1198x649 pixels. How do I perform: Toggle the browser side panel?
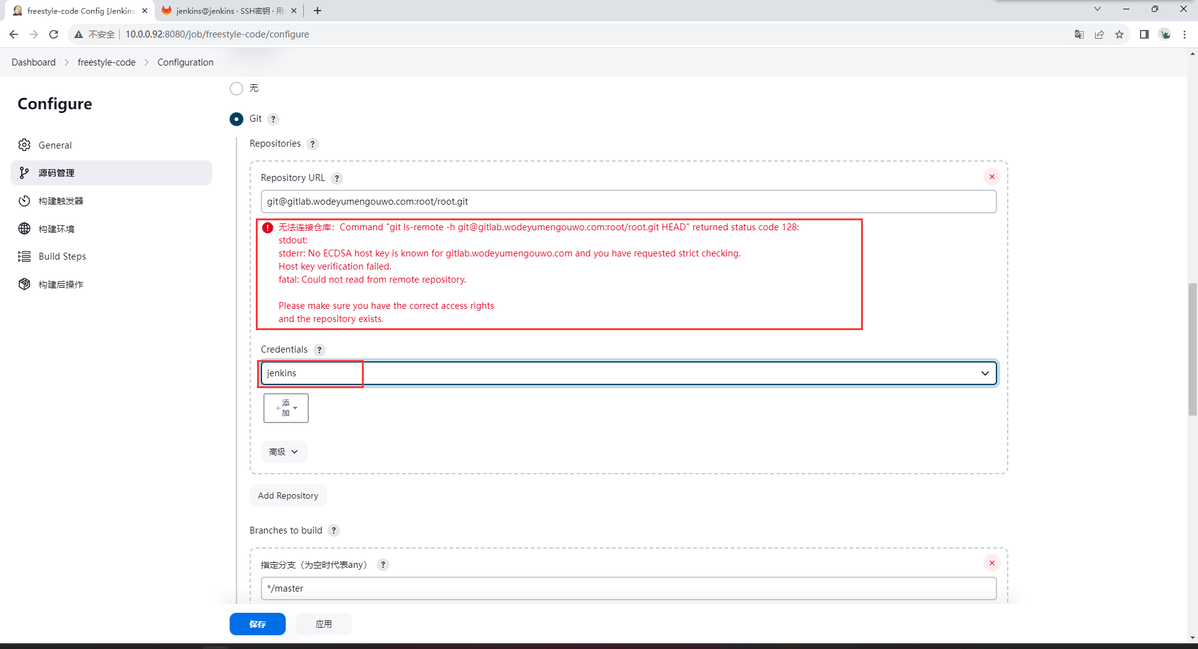(x=1144, y=34)
